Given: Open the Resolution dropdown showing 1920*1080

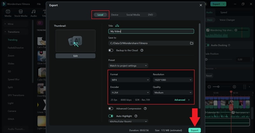Looking at the screenshot, I should tap(173, 80).
